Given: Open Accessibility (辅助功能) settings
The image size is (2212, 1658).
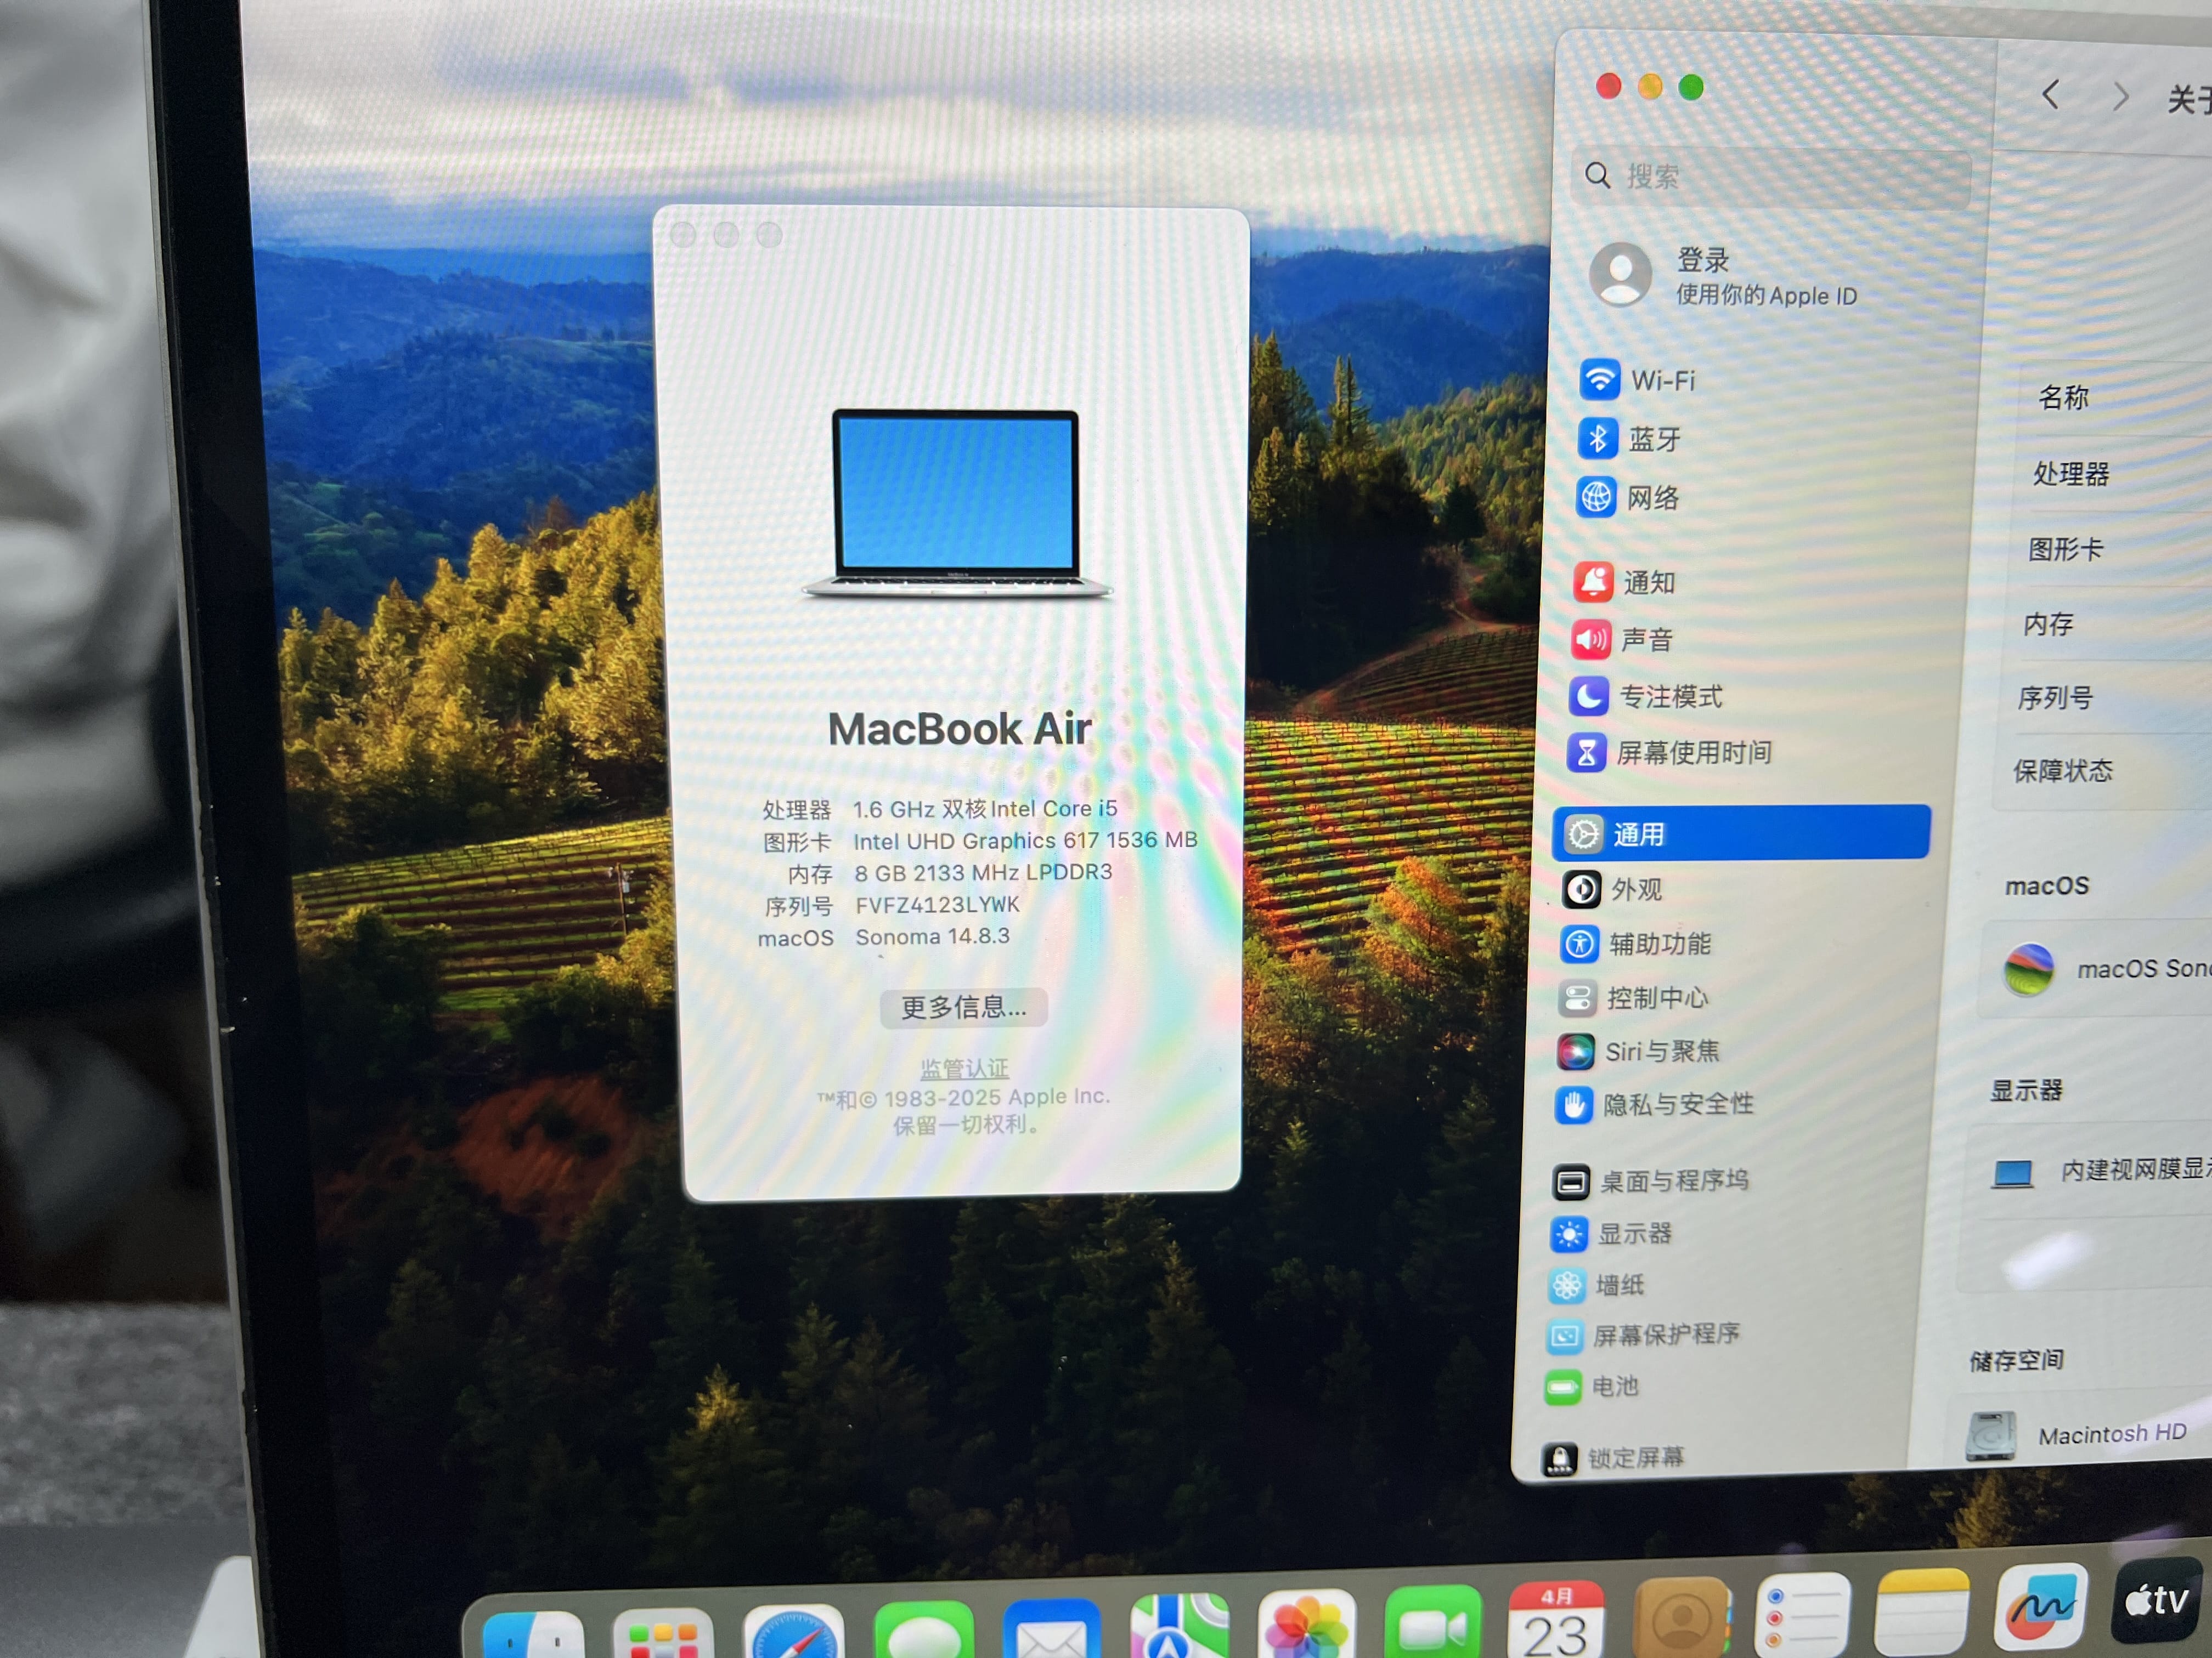Looking at the screenshot, I should [x=1635, y=944].
